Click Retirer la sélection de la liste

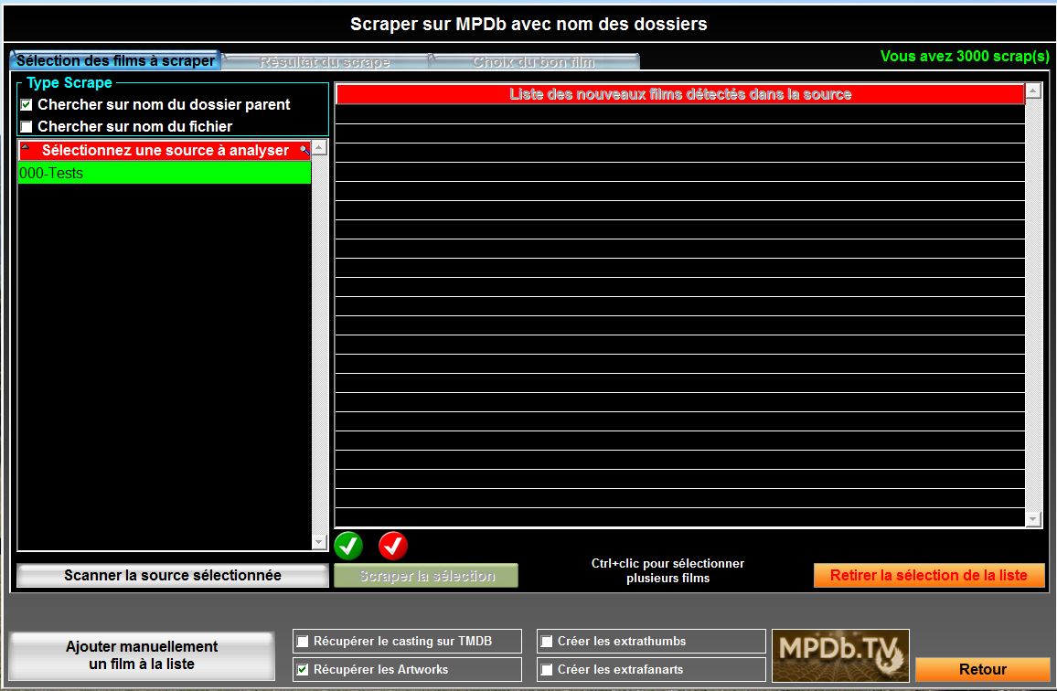[929, 575]
